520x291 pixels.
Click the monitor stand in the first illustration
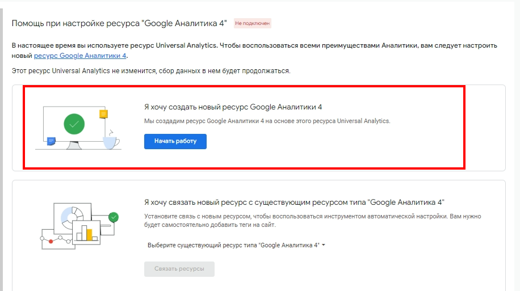(74, 145)
